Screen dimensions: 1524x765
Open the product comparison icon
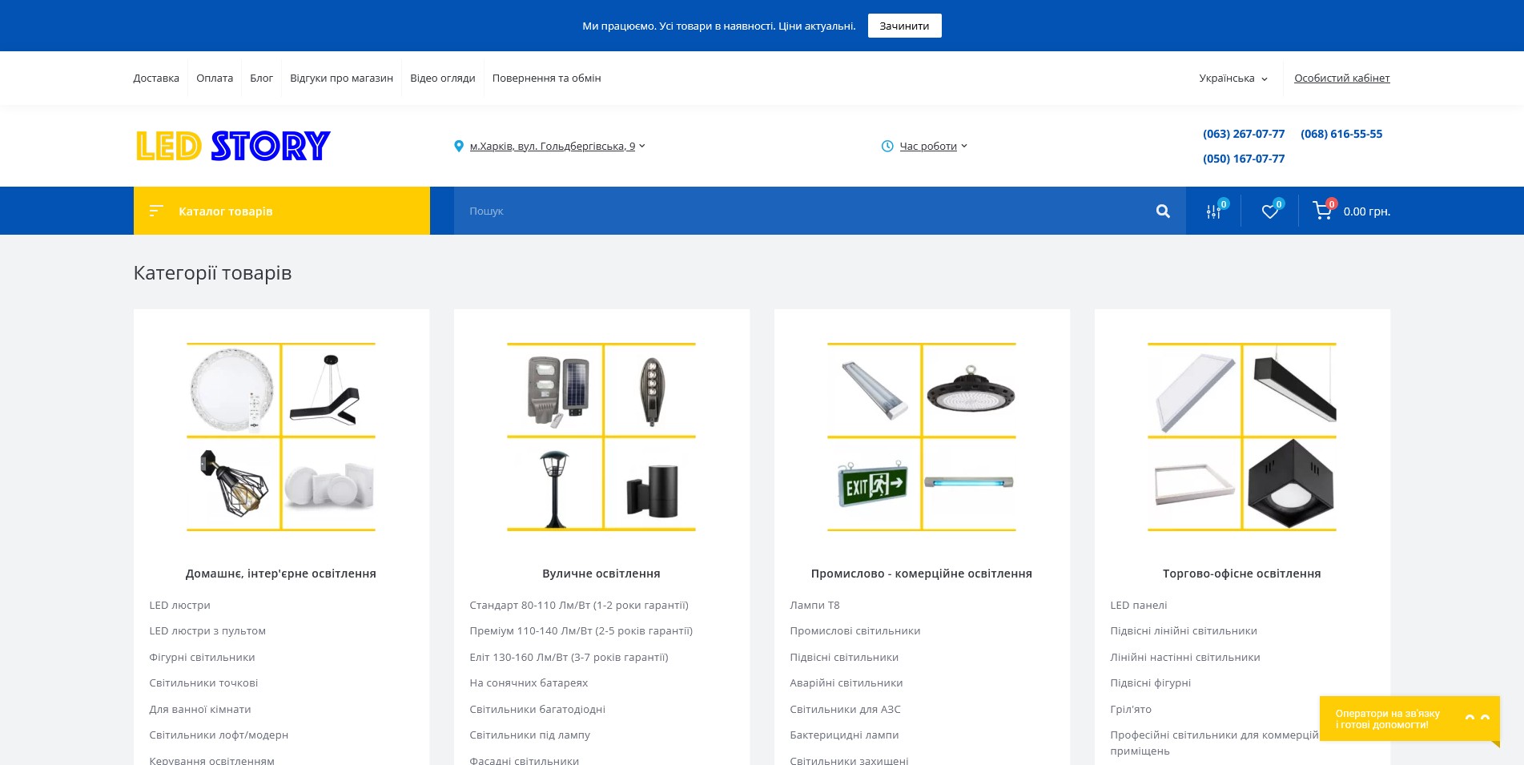1214,211
